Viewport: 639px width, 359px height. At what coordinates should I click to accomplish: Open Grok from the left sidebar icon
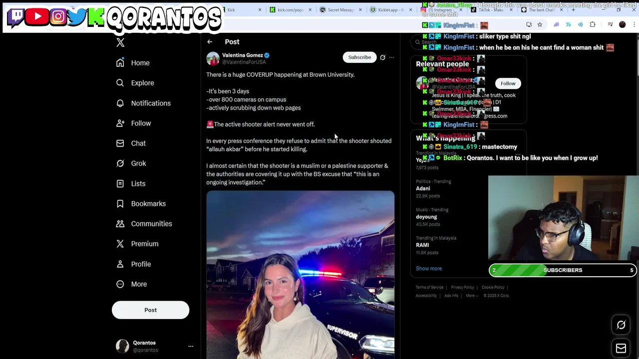pos(120,164)
